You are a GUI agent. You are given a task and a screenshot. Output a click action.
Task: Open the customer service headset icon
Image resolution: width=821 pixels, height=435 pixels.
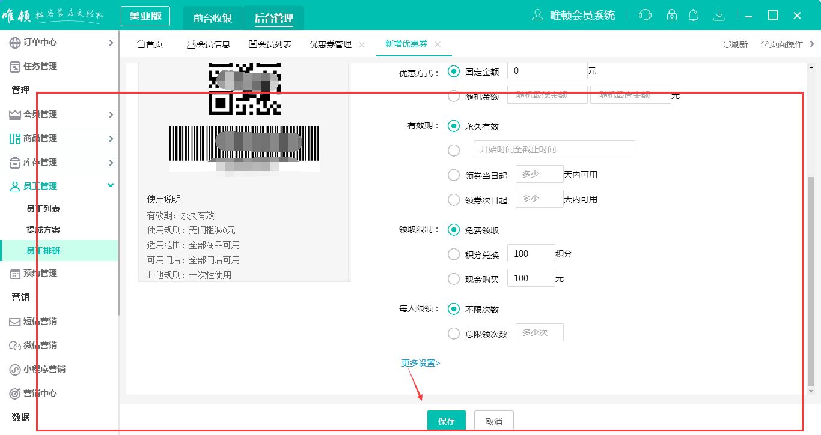(645, 16)
